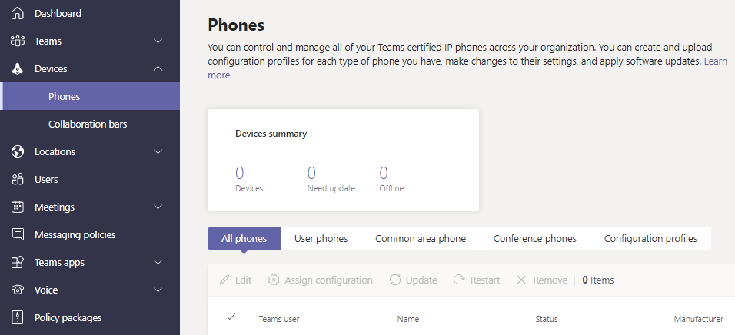This screenshot has height=335, width=735.
Task: Click the Users icon in sidebar
Action: pyautogui.click(x=18, y=179)
